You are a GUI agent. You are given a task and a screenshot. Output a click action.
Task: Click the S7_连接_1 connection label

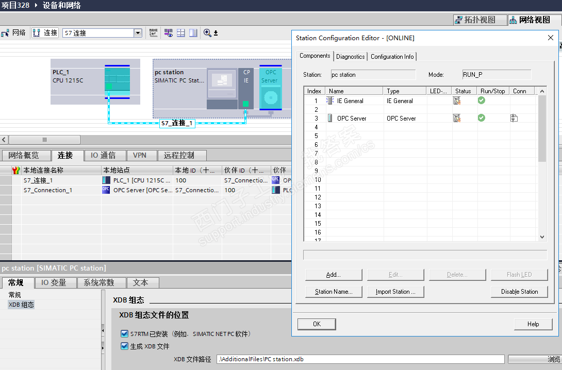[x=177, y=123]
